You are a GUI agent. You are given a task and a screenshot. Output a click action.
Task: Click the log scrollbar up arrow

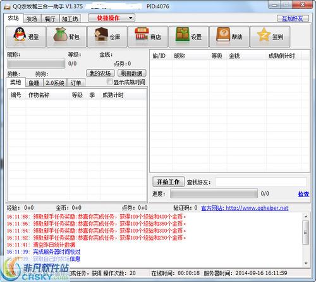[306, 217]
